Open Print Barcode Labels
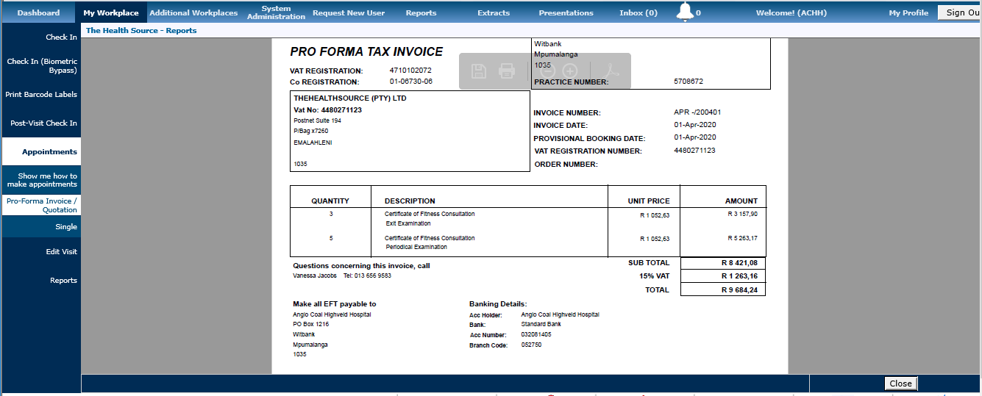This screenshot has height=396, width=982. click(x=41, y=94)
